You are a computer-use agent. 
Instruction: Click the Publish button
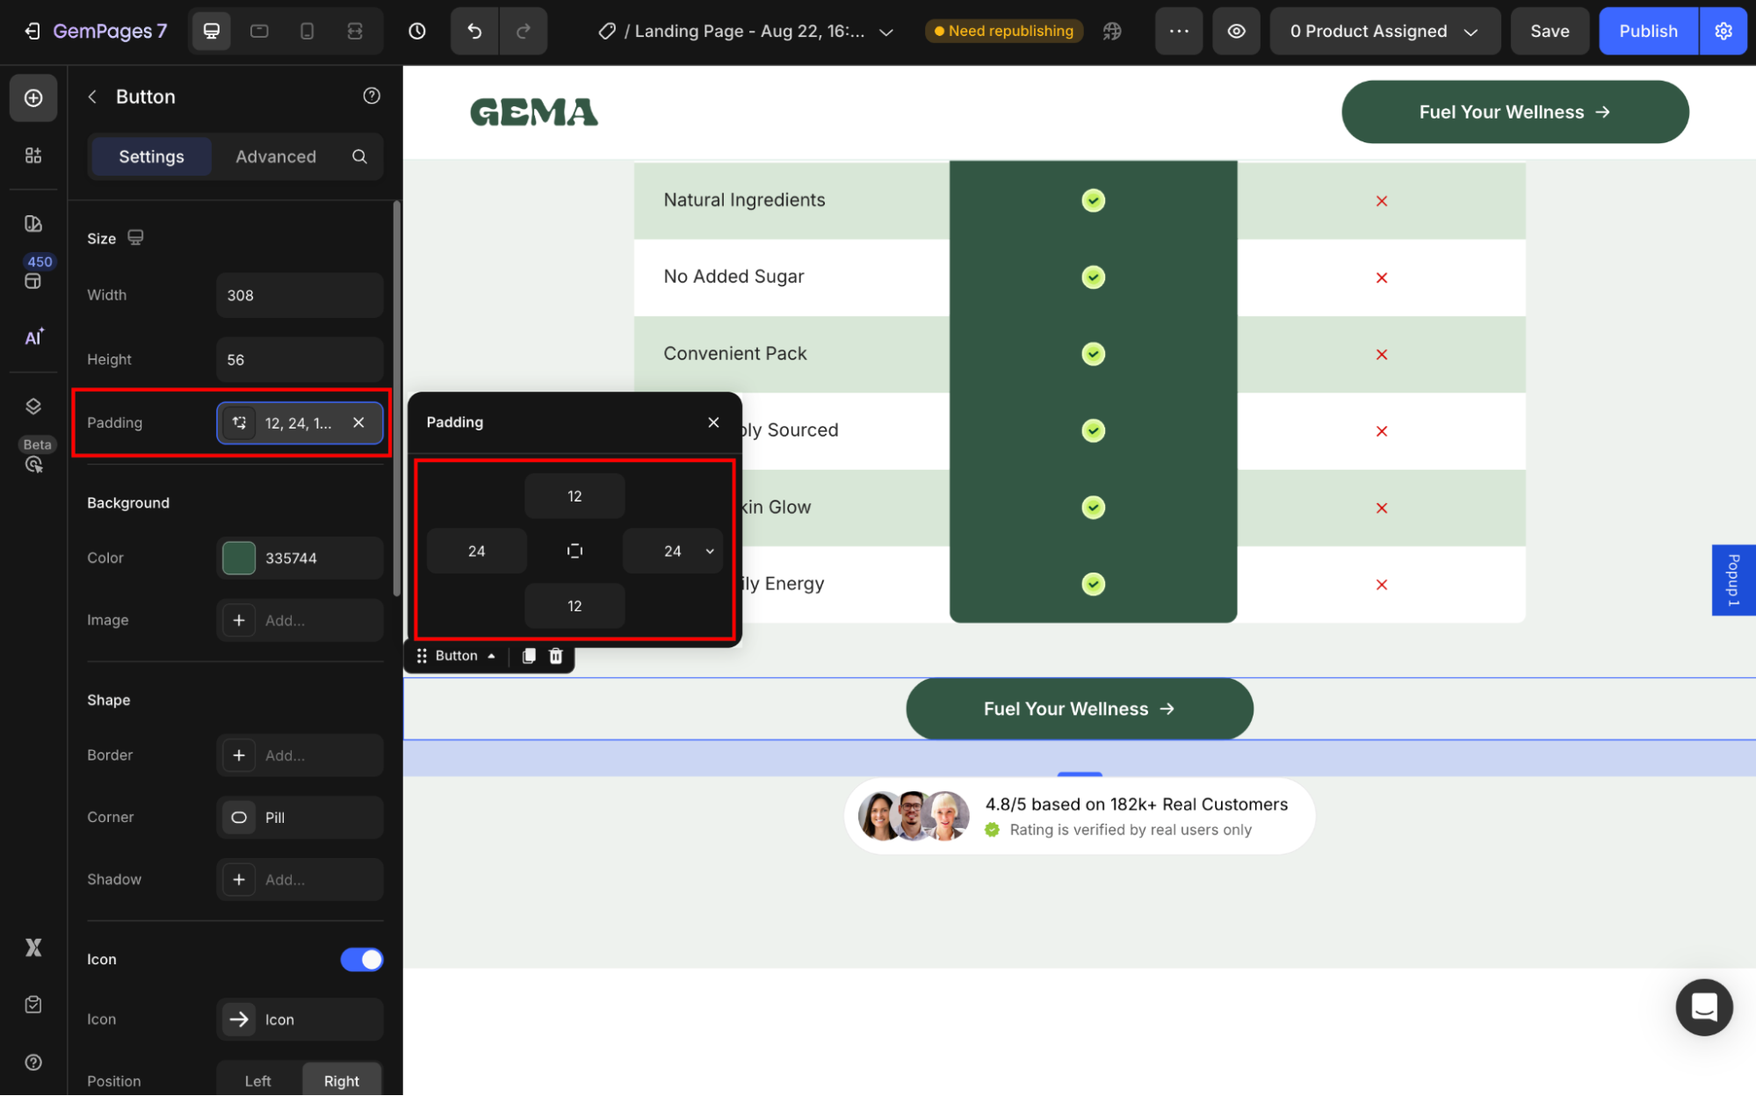pos(1647,32)
